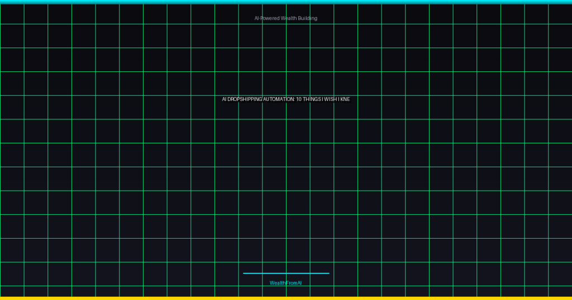Screen dimensions: 572x300
Task: Click the word "THINGS" in the headline
Action: coord(312,99)
